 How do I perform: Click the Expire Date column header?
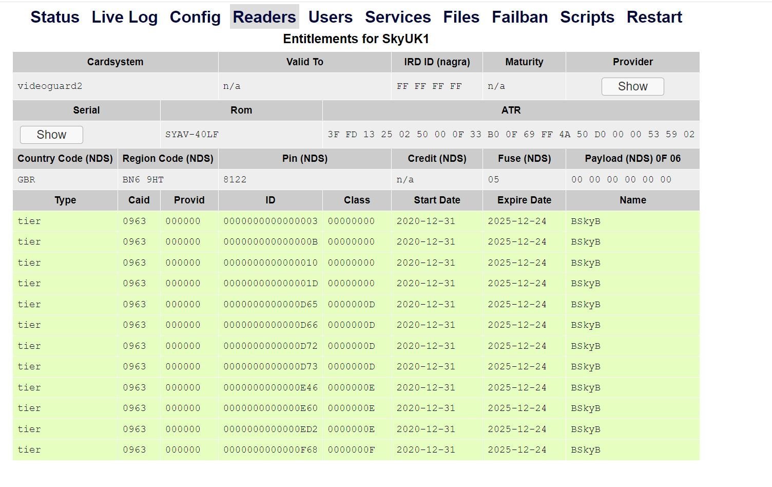(524, 200)
